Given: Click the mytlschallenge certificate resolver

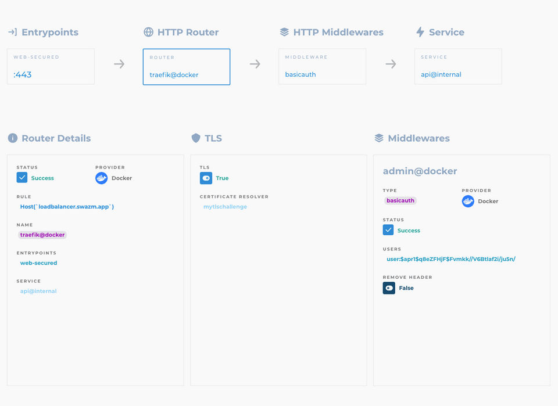Looking at the screenshot, I should pyautogui.click(x=225, y=207).
